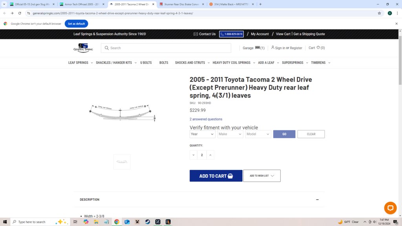Dismiss default browser notification bar

click(x=397, y=24)
